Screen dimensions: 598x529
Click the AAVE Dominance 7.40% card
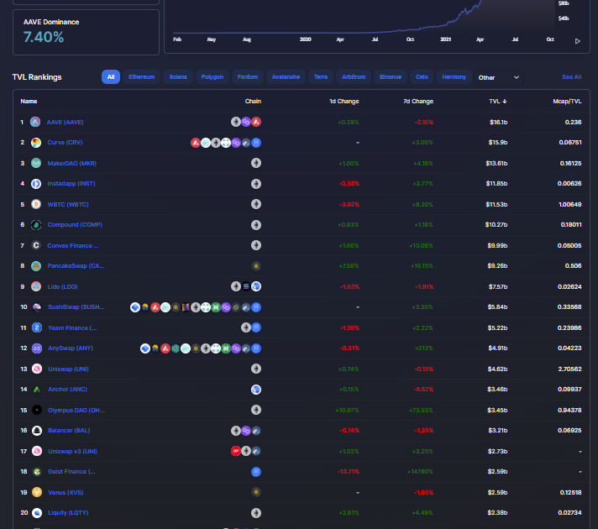point(86,32)
